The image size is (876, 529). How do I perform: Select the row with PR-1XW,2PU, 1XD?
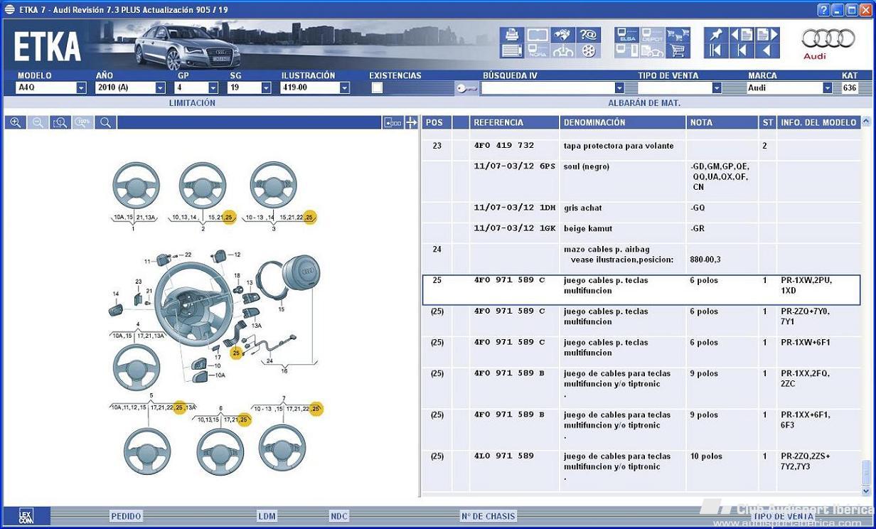(641, 290)
